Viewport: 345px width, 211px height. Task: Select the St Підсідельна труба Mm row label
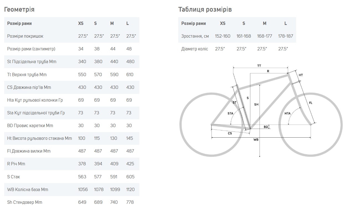pos(32,62)
